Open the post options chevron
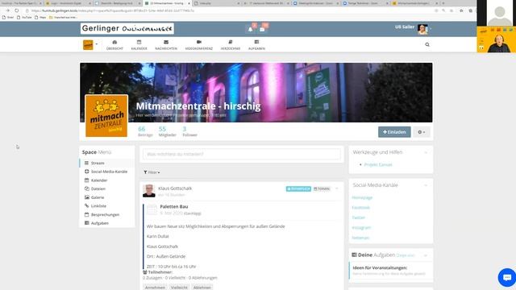Image resolution: width=516 pixels, height=290 pixels. [337, 188]
